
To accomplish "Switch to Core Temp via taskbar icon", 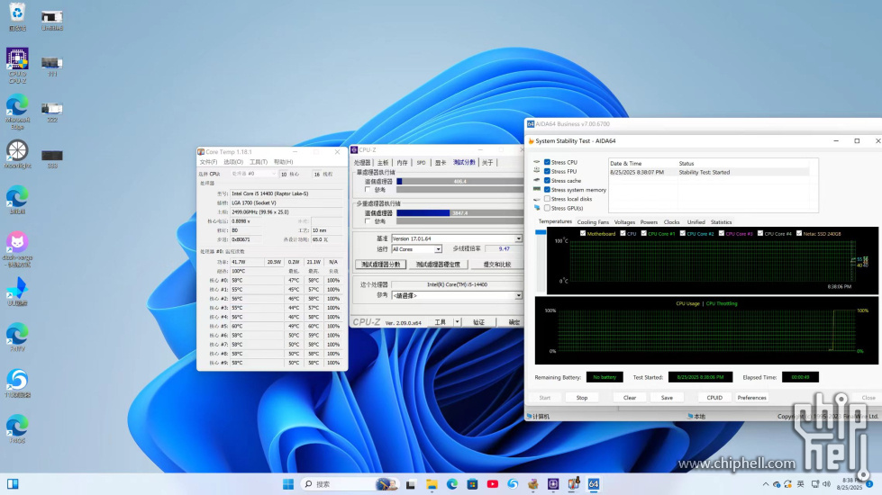I will click(573, 484).
